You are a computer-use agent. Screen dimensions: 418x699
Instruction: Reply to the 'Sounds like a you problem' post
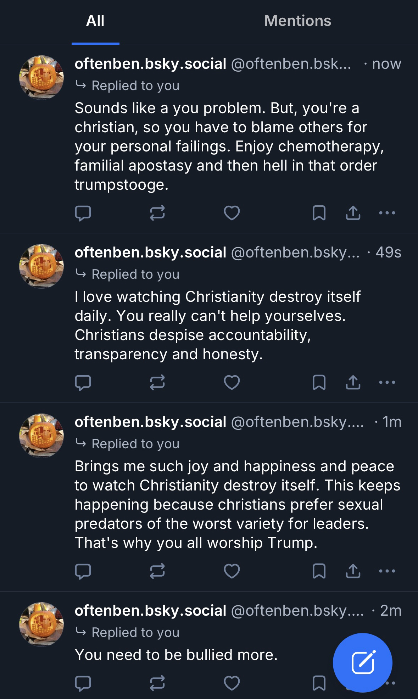[83, 213]
